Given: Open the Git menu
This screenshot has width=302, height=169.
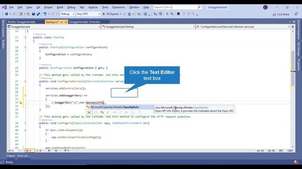Looking at the screenshot, I should pyautogui.click(x=38, y=8).
